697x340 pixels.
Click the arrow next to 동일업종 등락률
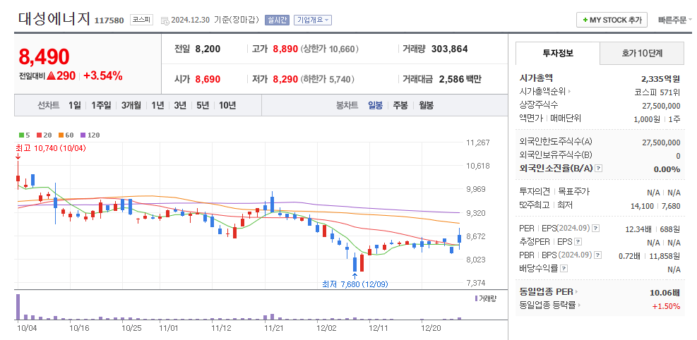[580, 305]
